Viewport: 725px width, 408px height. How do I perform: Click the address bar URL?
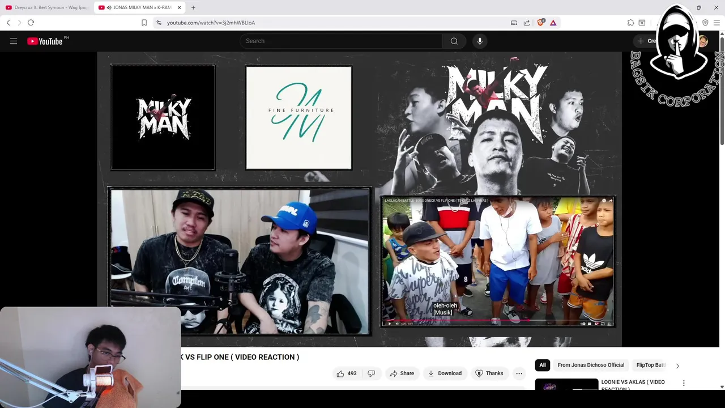(211, 23)
